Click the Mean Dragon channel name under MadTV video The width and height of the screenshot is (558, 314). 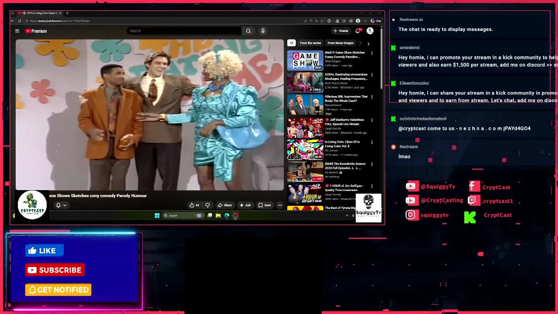[333, 61]
